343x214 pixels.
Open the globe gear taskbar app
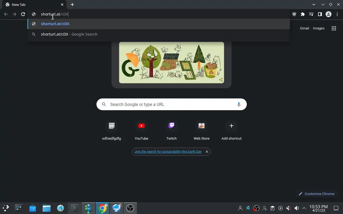tap(61, 208)
